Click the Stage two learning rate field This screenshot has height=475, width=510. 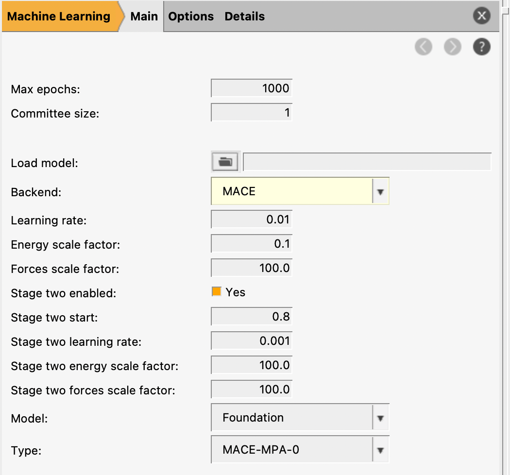coord(252,341)
